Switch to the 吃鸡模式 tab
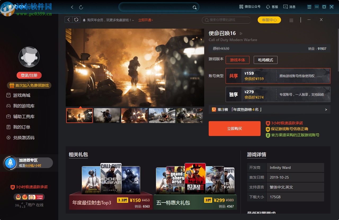 pyautogui.click(x=266, y=60)
